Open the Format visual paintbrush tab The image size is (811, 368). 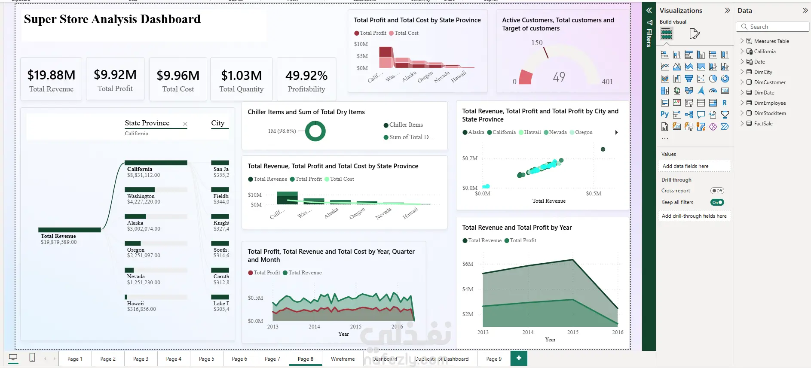(x=694, y=33)
